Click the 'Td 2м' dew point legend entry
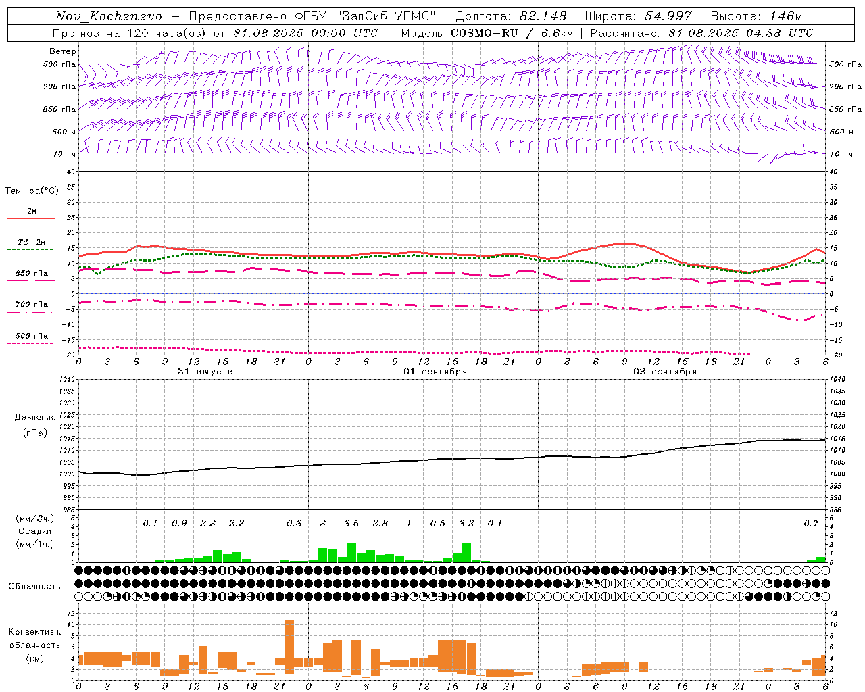The width and height of the screenshot is (865, 692). click(x=32, y=242)
